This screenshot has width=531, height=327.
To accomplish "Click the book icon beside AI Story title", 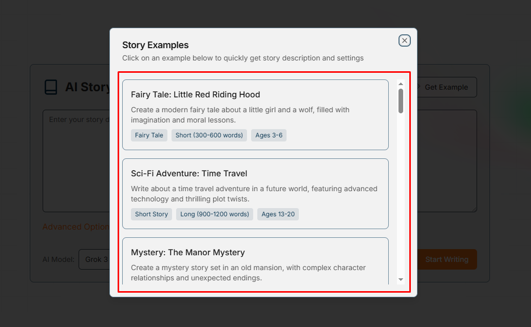I will tap(51, 87).
